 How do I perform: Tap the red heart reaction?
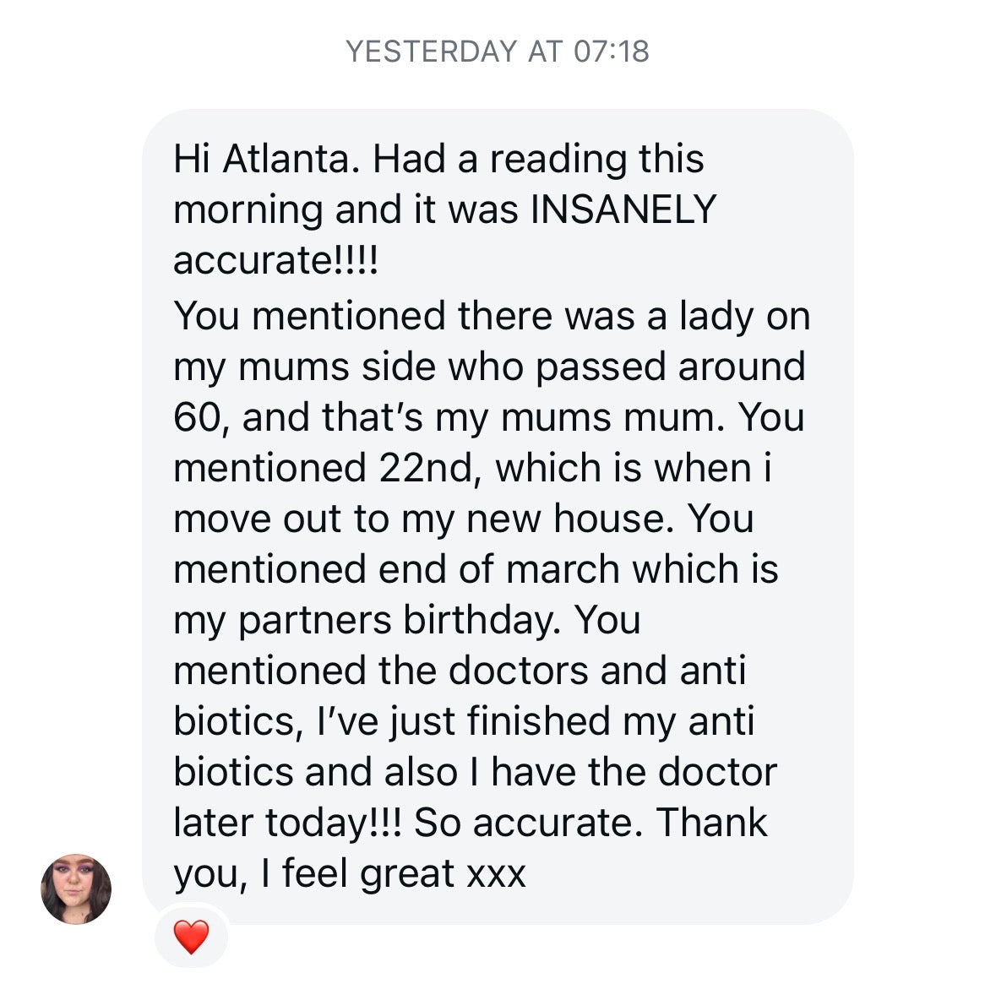point(191,937)
